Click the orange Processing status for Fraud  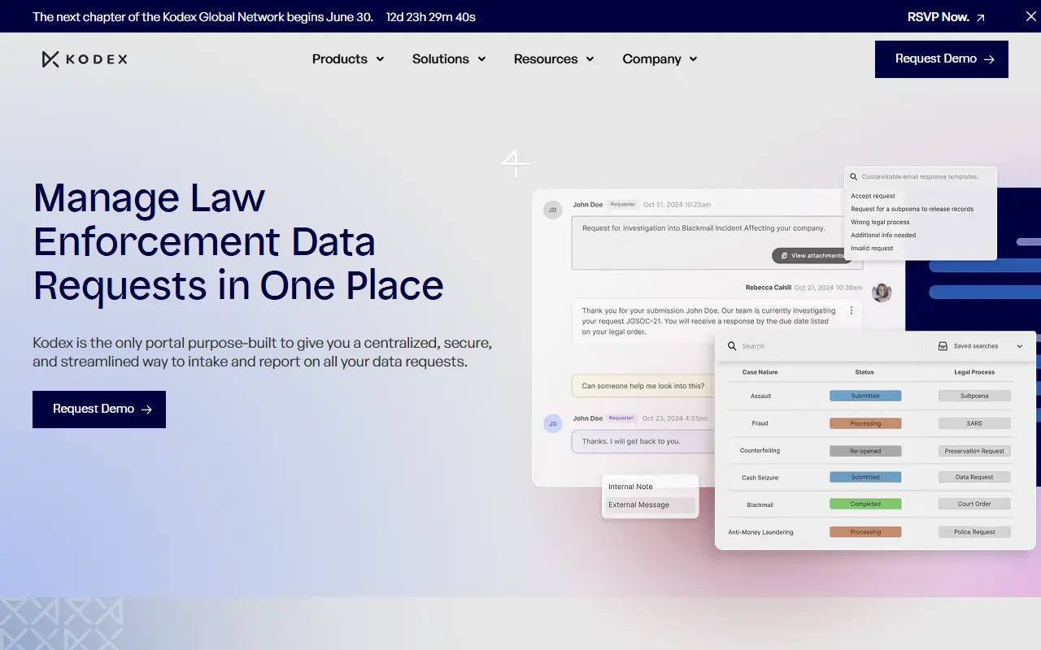point(865,423)
